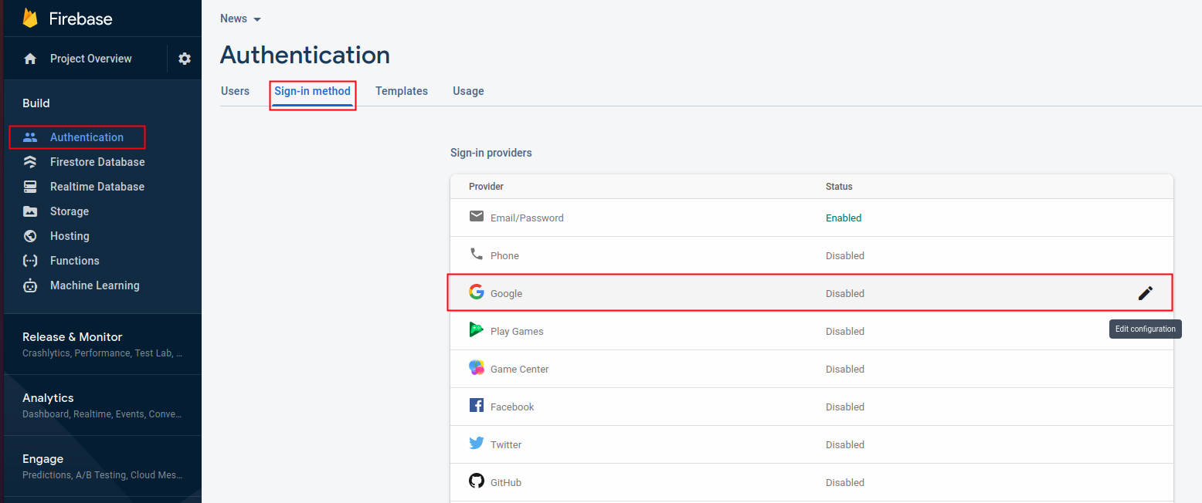Switch to the Templates tab
Image resolution: width=1202 pixels, height=503 pixels.
pyautogui.click(x=401, y=91)
